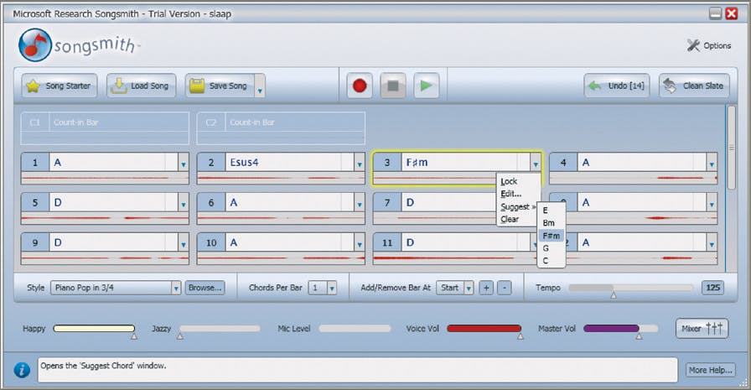Open the Load Song button

point(142,86)
